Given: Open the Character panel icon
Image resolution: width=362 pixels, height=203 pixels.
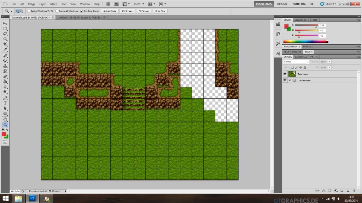Looking at the screenshot, I should (278, 54).
